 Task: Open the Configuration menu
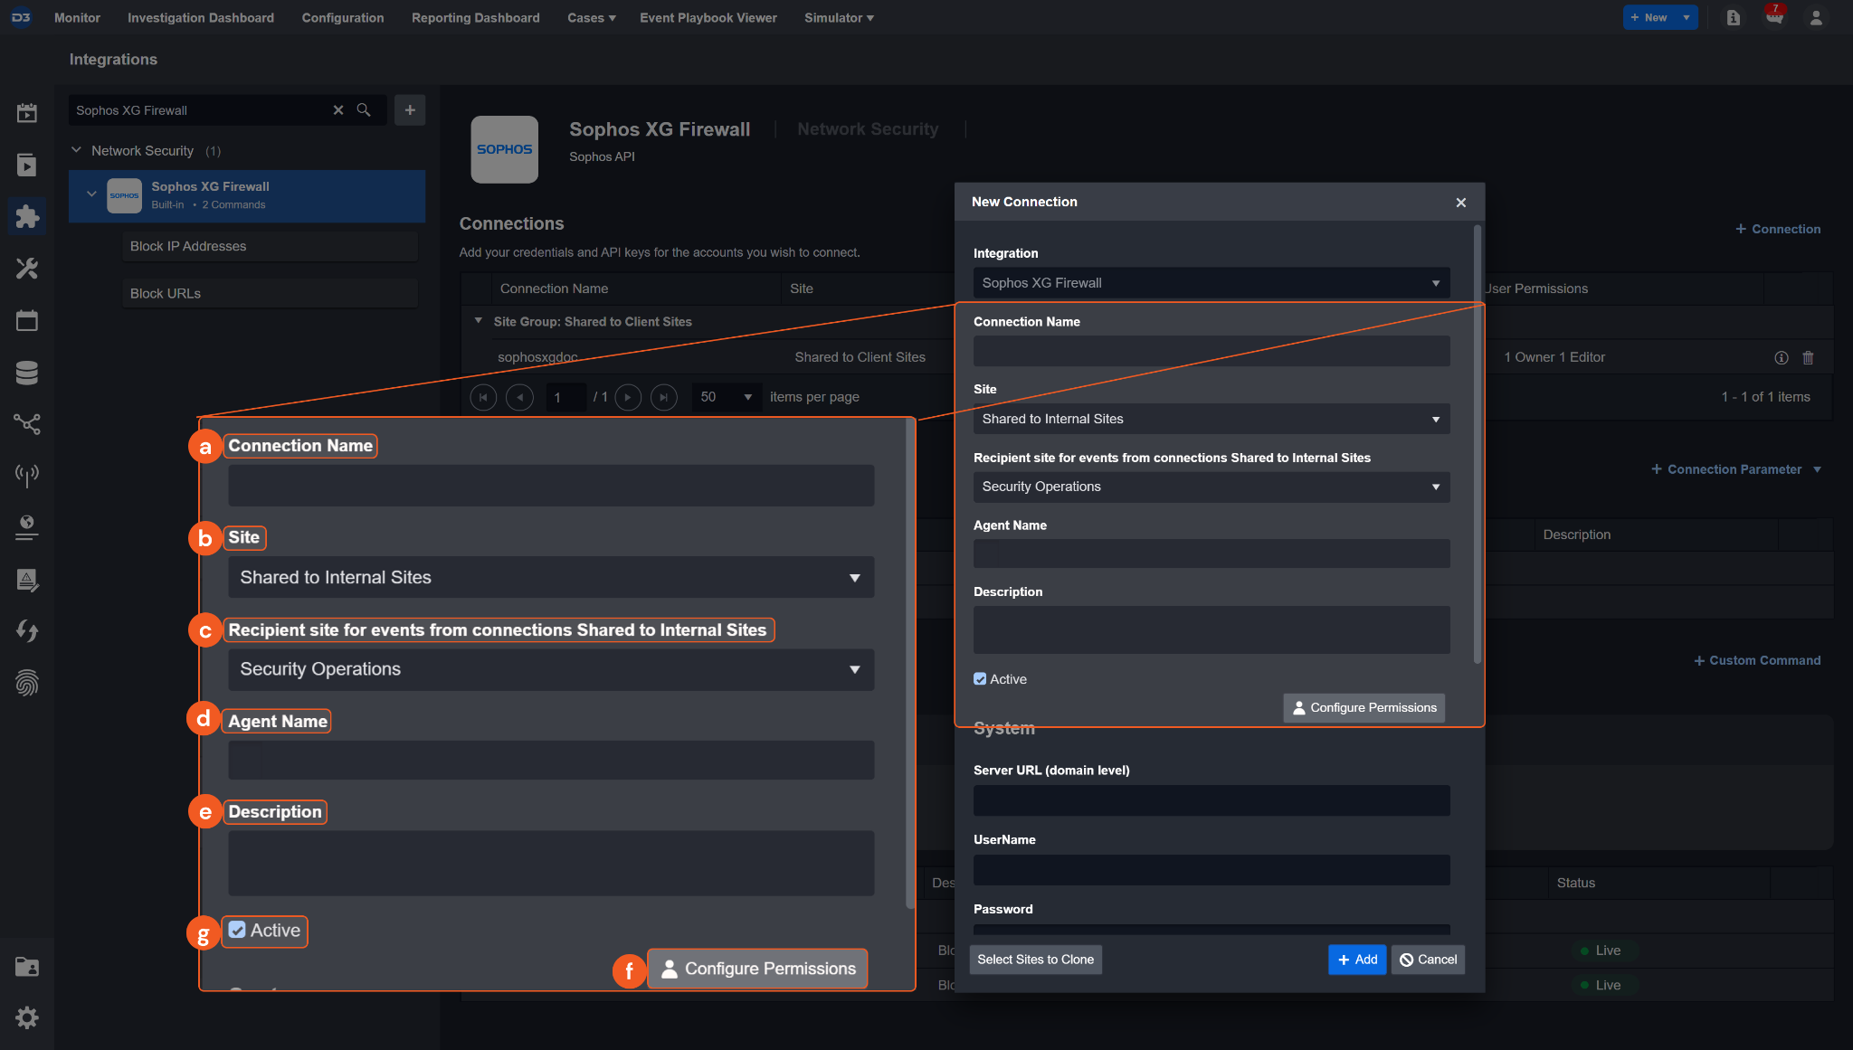343,17
